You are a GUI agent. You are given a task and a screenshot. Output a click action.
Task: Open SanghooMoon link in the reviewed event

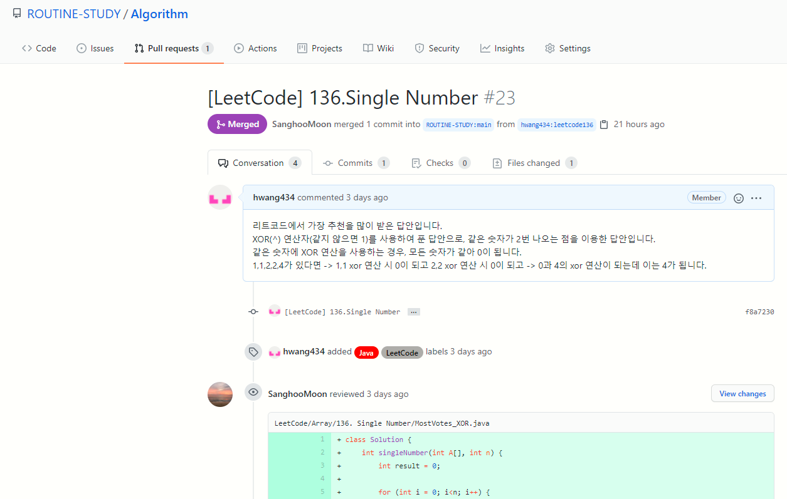click(x=297, y=394)
